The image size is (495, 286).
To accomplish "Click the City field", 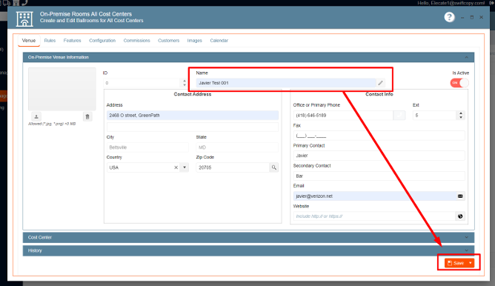I will pos(147,147).
